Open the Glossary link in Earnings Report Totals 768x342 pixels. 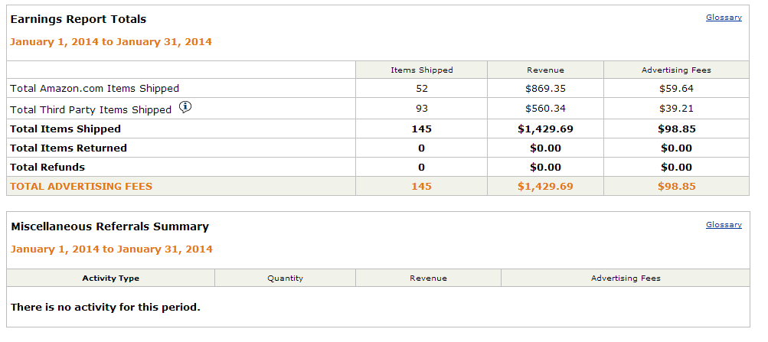tap(724, 17)
